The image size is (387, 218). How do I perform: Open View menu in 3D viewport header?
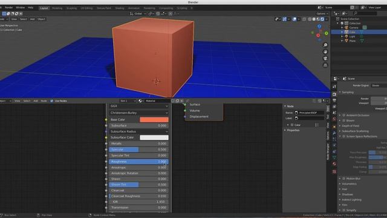pyautogui.click(x=14, y=19)
